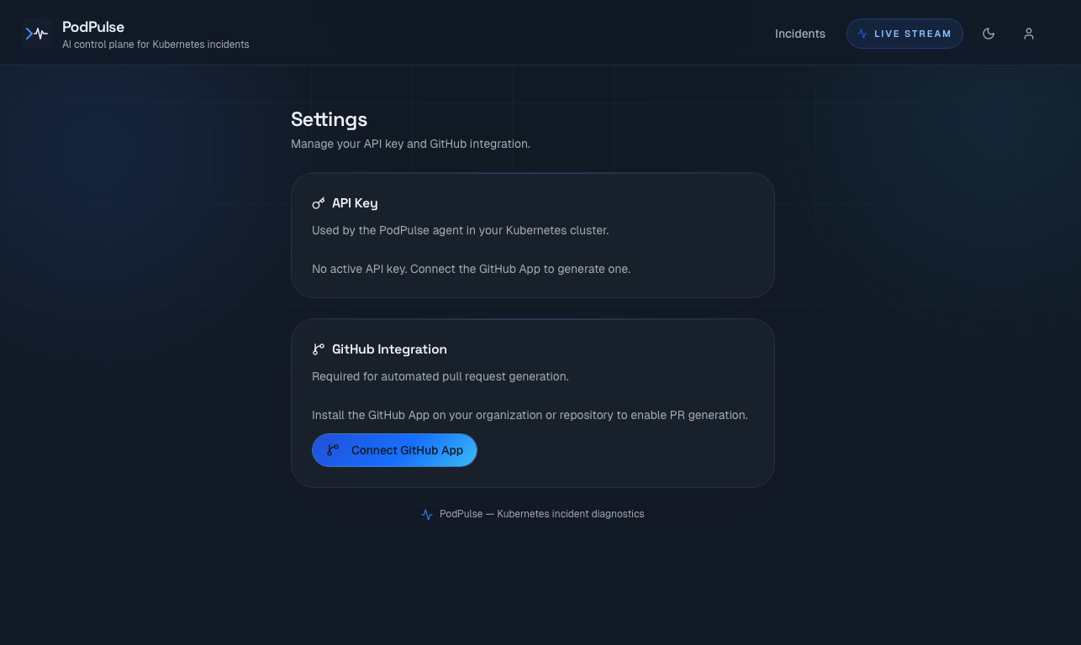Open the Incidents navigation item
The width and height of the screenshot is (1081, 645).
(x=799, y=34)
